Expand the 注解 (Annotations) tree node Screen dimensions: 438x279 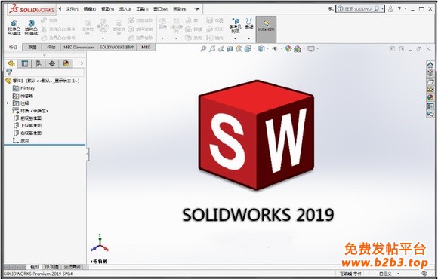click(x=8, y=103)
